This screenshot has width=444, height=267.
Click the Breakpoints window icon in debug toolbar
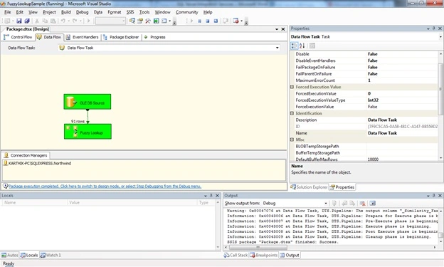tap(236, 21)
